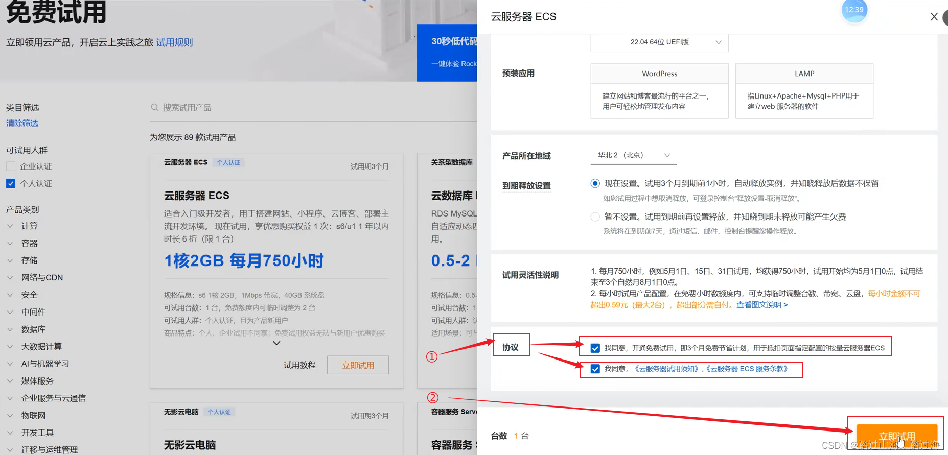This screenshot has width=948, height=455.
Task: Click the 1核2GB 每月750小时 heading
Action: [244, 261]
